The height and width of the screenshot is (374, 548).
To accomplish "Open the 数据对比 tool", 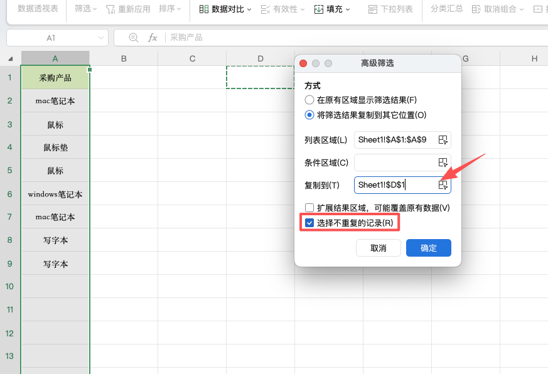I will pyautogui.click(x=225, y=9).
